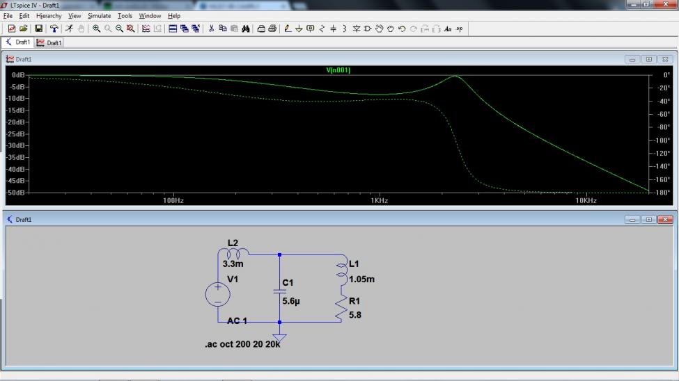Open the Simulate menu

pos(99,15)
